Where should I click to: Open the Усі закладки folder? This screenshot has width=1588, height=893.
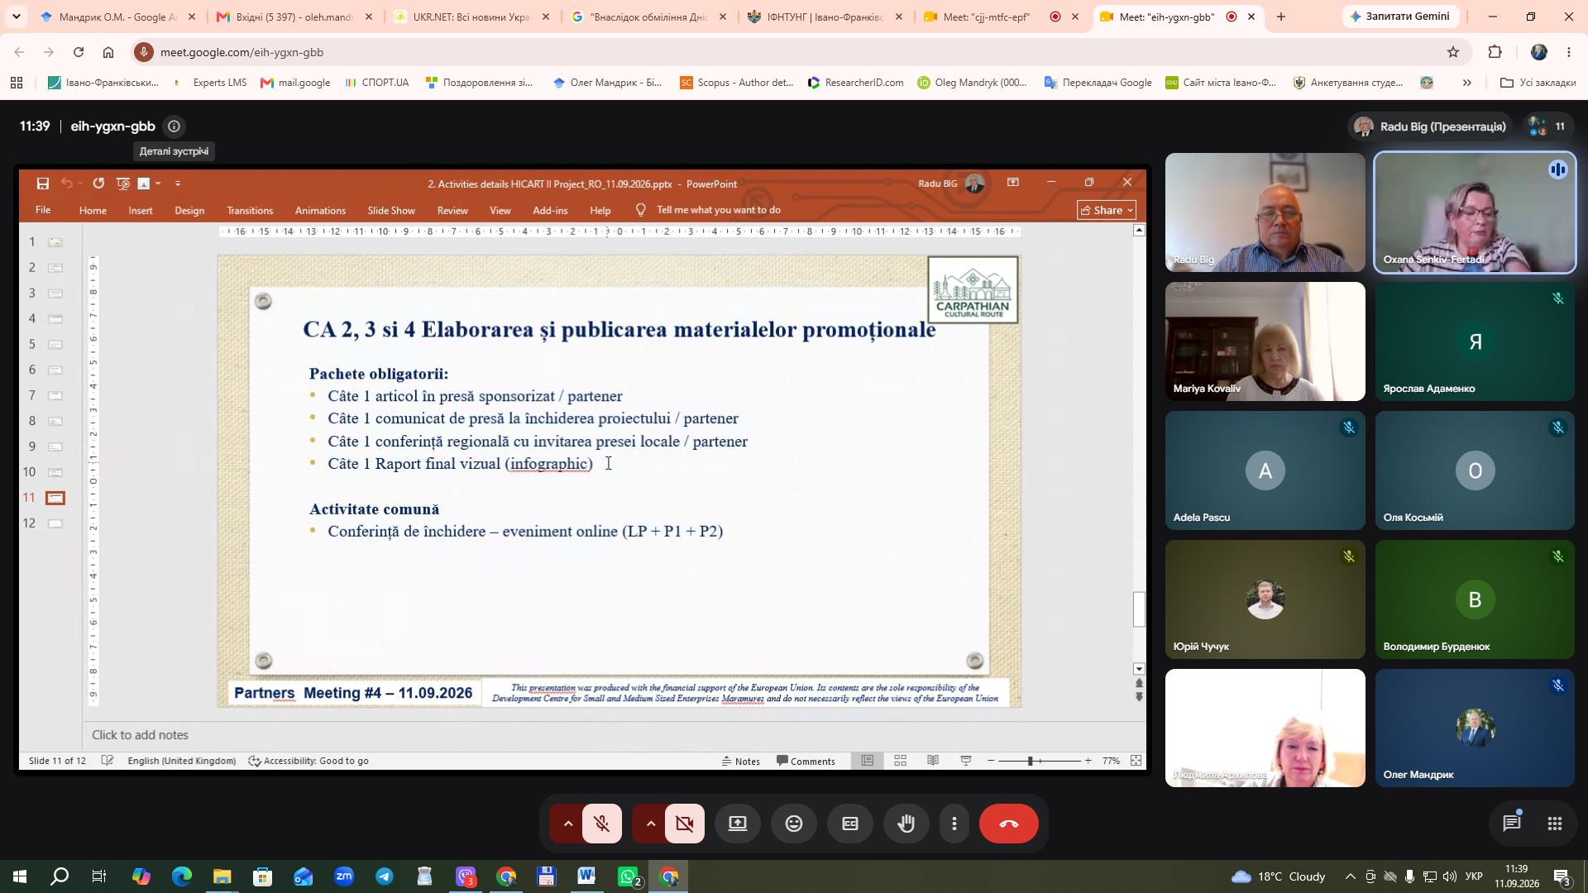1538,83
